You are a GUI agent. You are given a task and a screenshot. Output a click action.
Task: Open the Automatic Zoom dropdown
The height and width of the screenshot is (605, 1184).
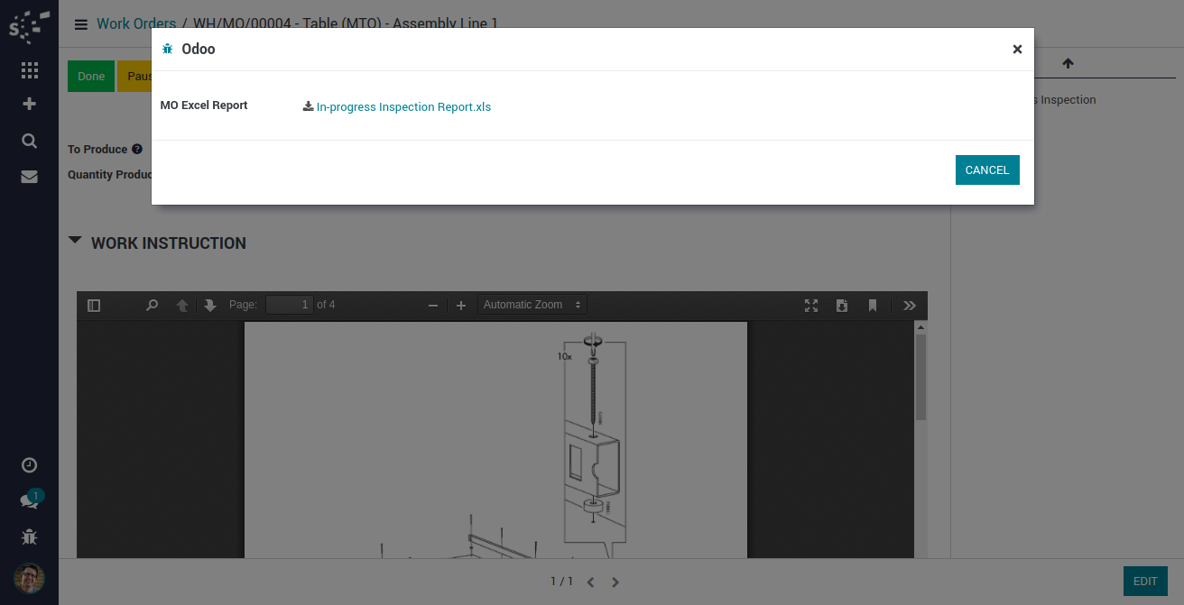(532, 305)
